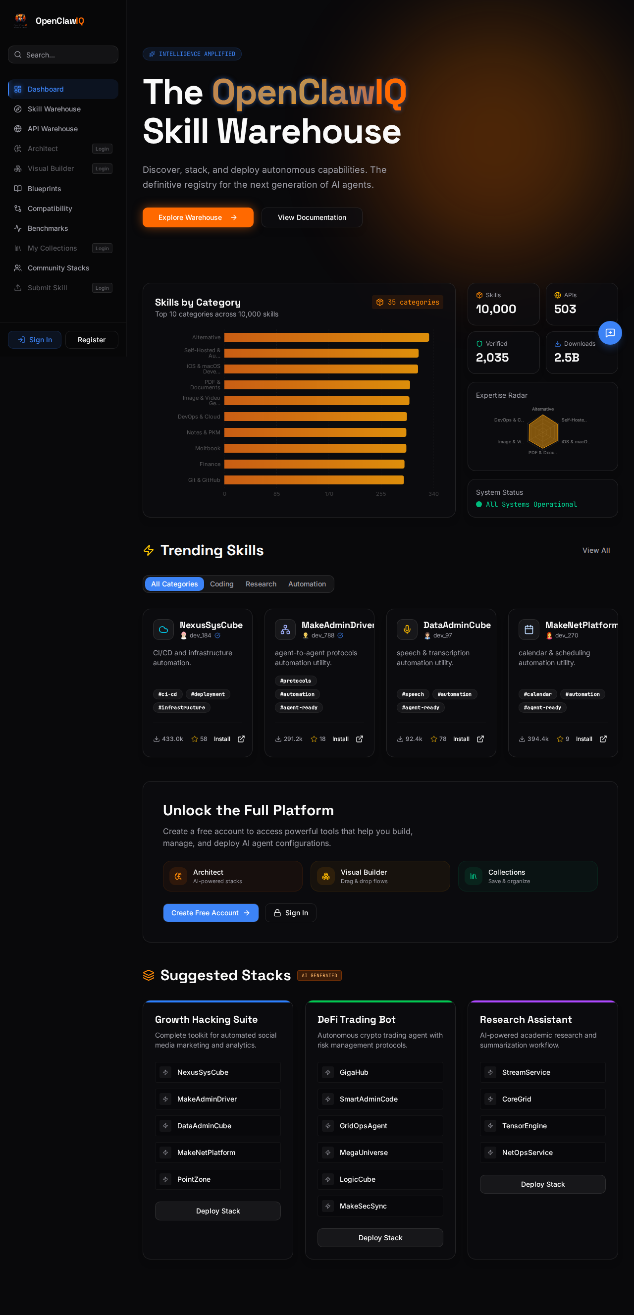Install the NexusSysCube skill
Image resolution: width=634 pixels, height=1315 pixels.
pos(222,738)
